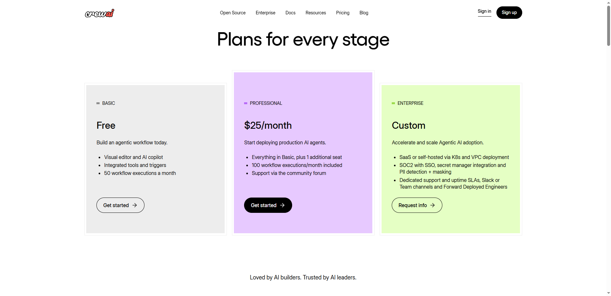Image resolution: width=611 pixels, height=296 pixels.
Task: Click the arrow in Basic's Get started
Action: click(135, 205)
